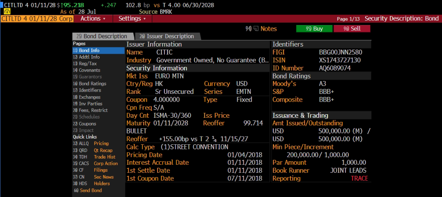Image resolution: width=442 pixels, height=197 pixels.
Task: Open Reg/Tax page
Action: (x=85, y=63)
